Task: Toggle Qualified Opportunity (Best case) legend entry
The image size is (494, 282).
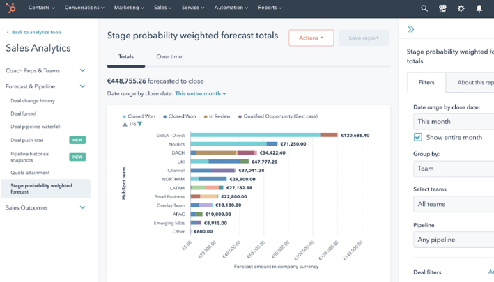Action: pos(278,116)
